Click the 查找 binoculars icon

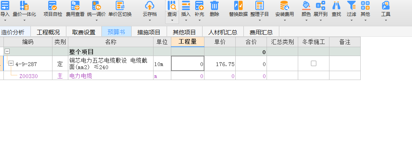coord(336,5)
